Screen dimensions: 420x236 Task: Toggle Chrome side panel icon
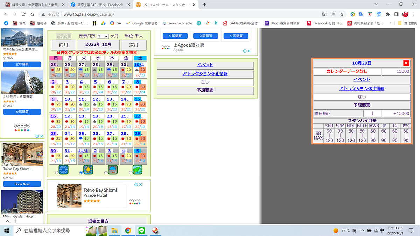tap(396, 14)
